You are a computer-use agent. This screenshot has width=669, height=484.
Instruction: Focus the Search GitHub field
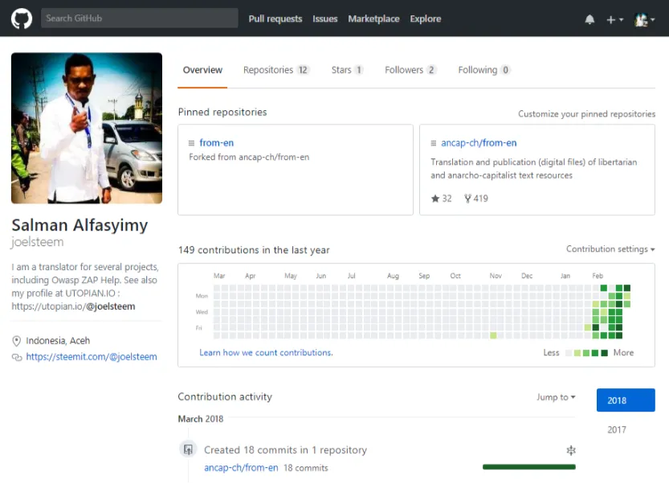(x=140, y=18)
